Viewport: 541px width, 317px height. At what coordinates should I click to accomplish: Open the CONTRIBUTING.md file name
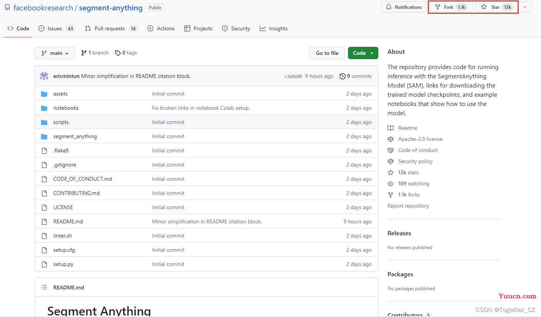click(x=76, y=193)
